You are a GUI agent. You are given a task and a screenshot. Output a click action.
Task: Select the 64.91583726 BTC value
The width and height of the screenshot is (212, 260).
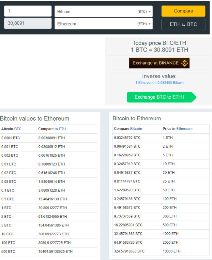(x=128, y=243)
